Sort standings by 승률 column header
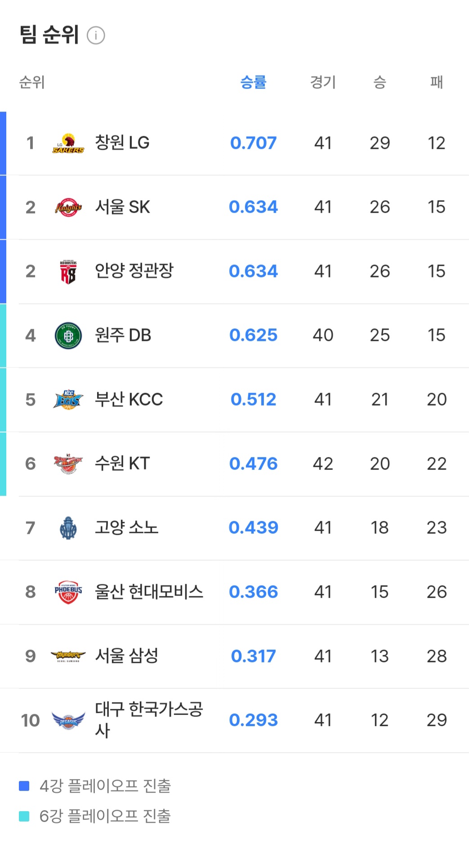The height and width of the screenshot is (849, 469). 253,82
